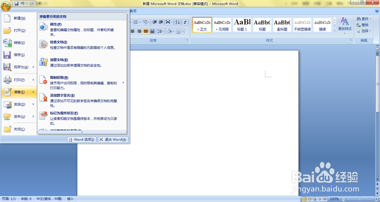This screenshot has height=202, width=380.
Task: Open the Word 选项(I) button
Action: (x=82, y=139)
